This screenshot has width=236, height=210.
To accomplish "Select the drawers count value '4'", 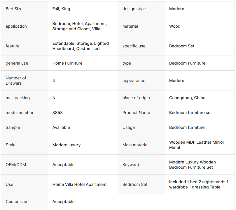I will pos(54,81).
